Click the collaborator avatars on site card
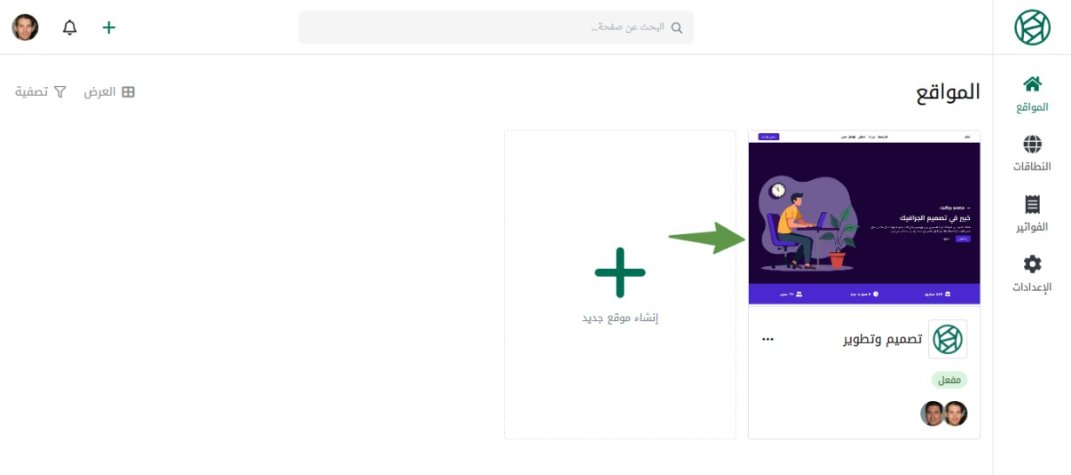This screenshot has width=1071, height=475. tap(944, 413)
